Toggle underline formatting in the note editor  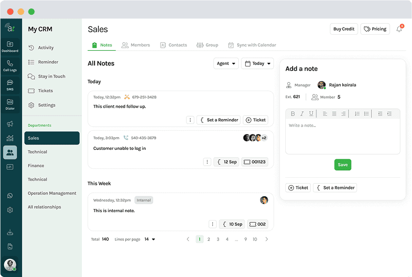pos(311,113)
